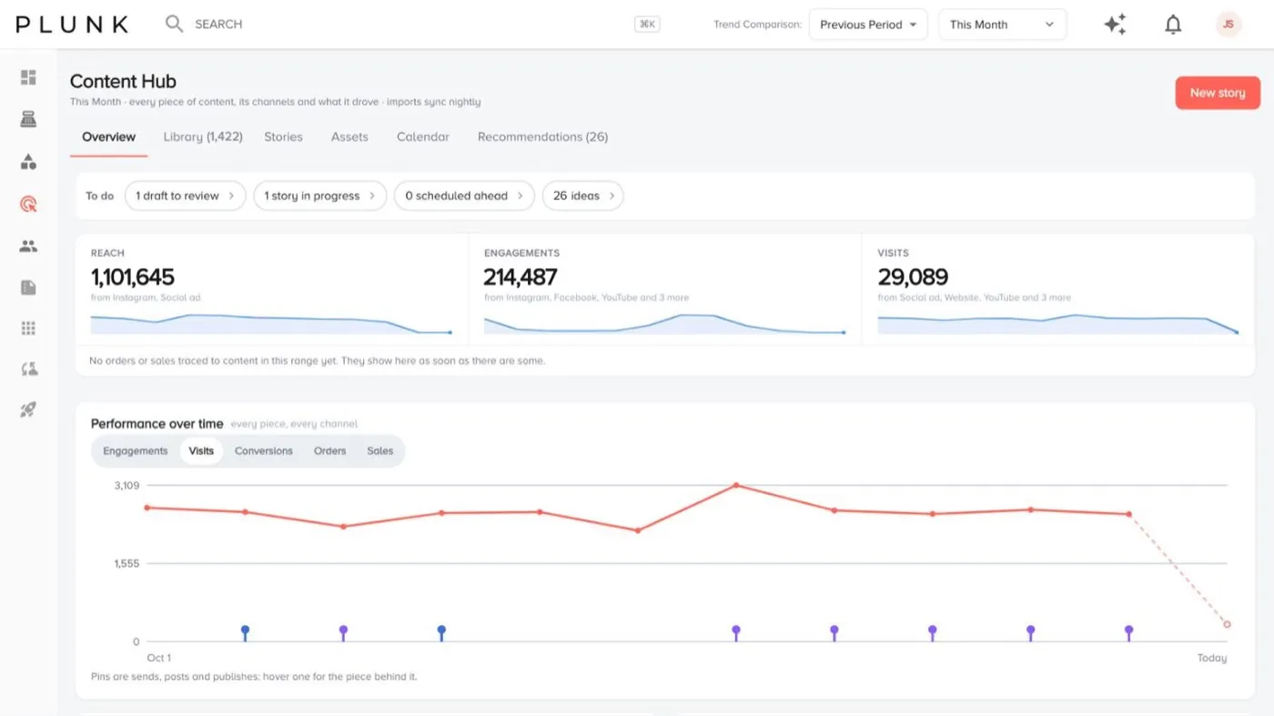Screen dimensions: 1274x716
Task: Select the Visits chart metric
Action: point(201,451)
